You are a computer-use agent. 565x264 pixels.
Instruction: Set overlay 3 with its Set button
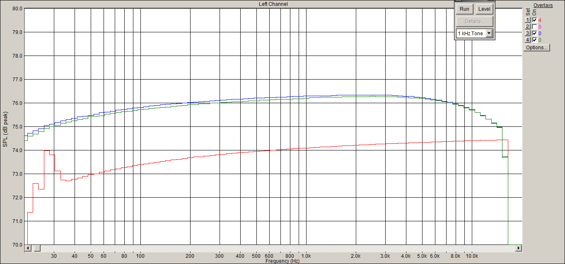528,33
